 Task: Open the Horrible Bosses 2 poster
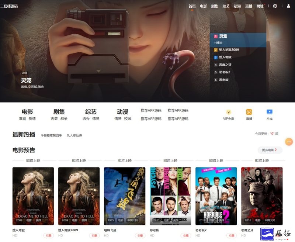click(216, 196)
